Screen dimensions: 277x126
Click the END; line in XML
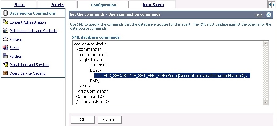[95, 81]
